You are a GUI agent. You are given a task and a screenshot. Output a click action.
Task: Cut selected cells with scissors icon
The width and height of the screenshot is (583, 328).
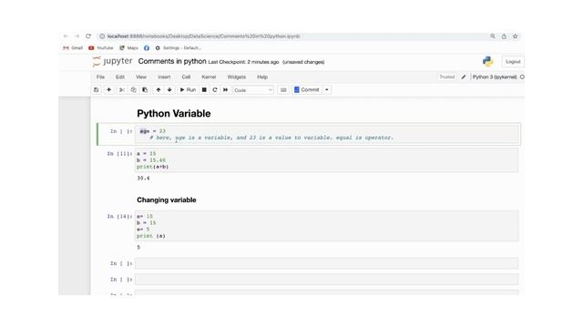coord(121,89)
